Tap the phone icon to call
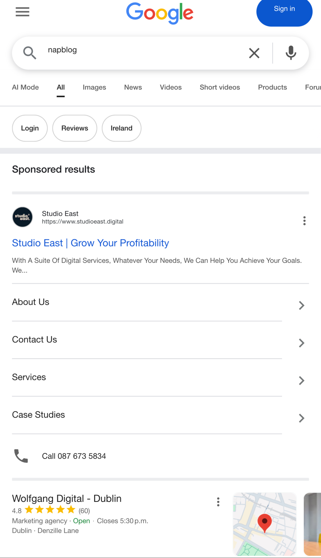Viewport: 321px width, 558px height. 21,456
